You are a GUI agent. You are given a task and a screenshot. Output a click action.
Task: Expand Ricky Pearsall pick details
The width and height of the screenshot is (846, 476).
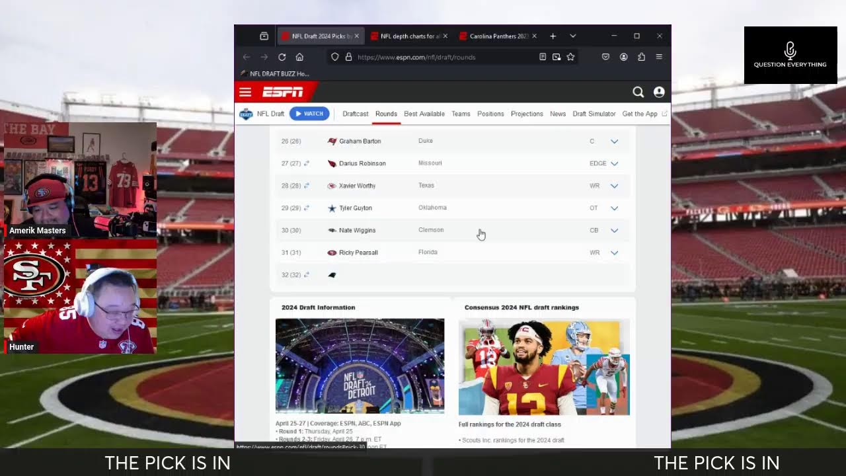click(x=614, y=253)
